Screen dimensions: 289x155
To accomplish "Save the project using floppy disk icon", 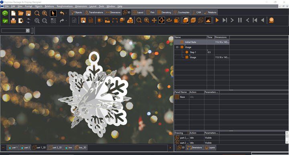I will [28, 13].
